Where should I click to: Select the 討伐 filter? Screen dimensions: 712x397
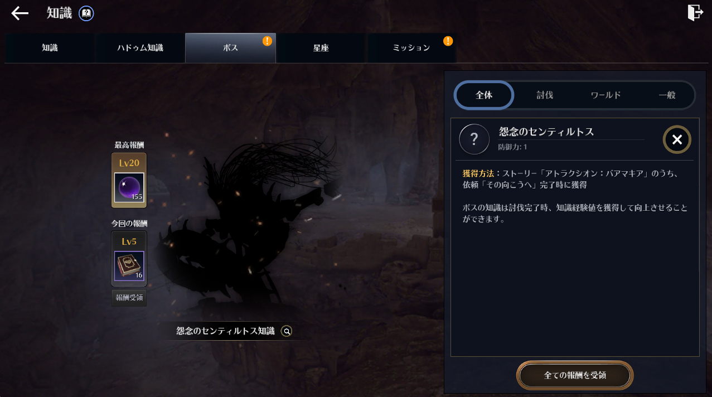[545, 95]
